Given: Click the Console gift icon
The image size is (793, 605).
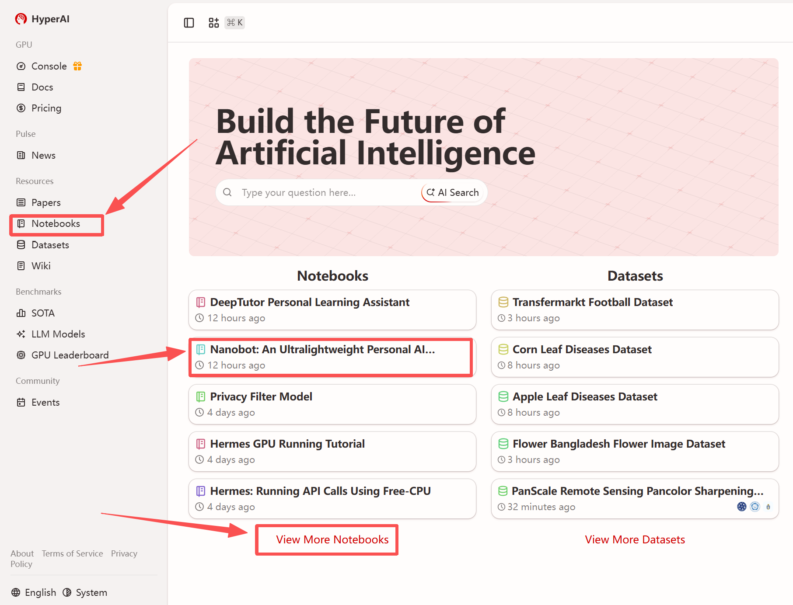Looking at the screenshot, I should click(77, 66).
